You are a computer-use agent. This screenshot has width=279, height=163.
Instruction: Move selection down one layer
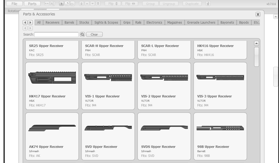(93, 3)
